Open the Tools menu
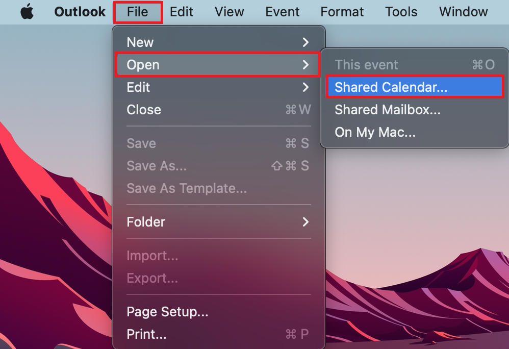This screenshot has width=509, height=349. (x=401, y=12)
